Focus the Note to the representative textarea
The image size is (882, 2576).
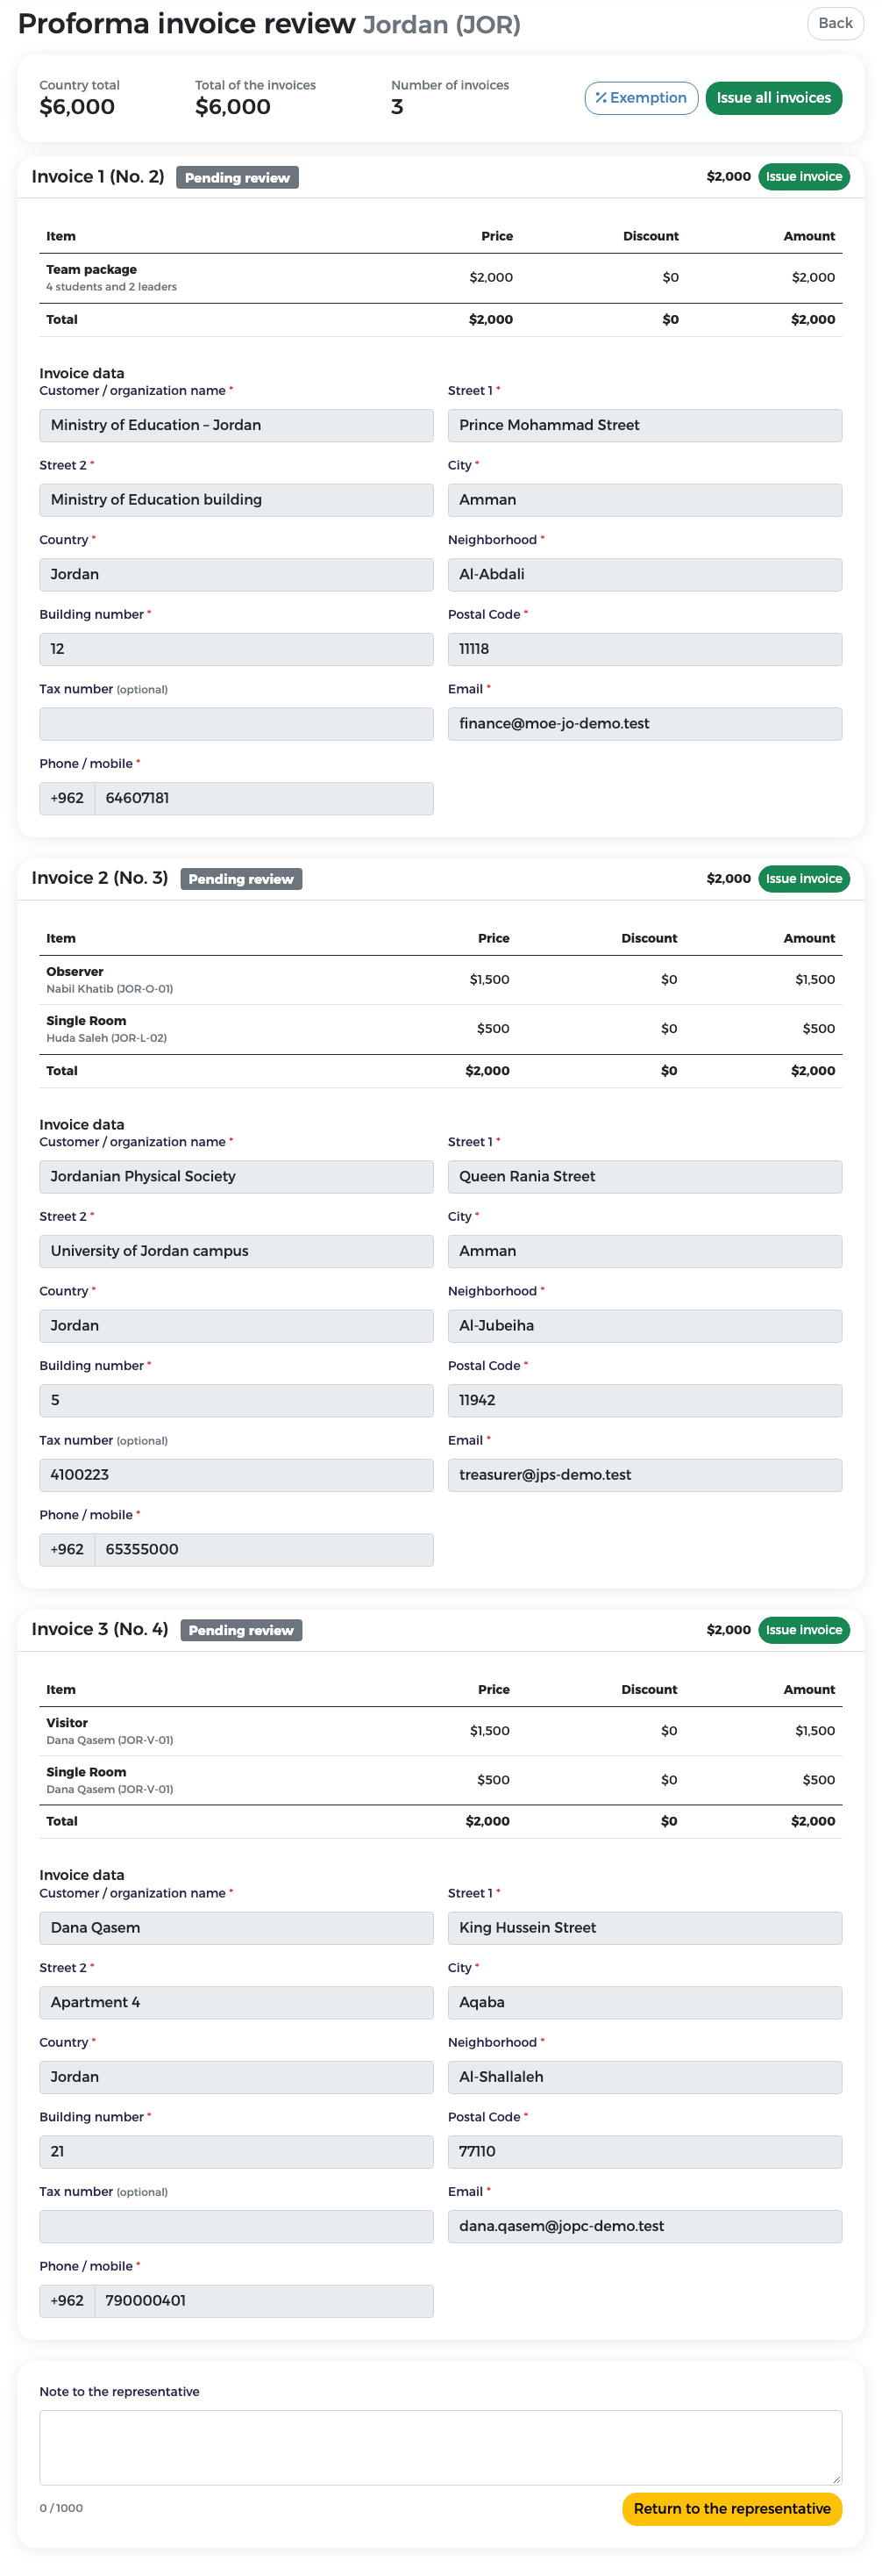(440, 2447)
